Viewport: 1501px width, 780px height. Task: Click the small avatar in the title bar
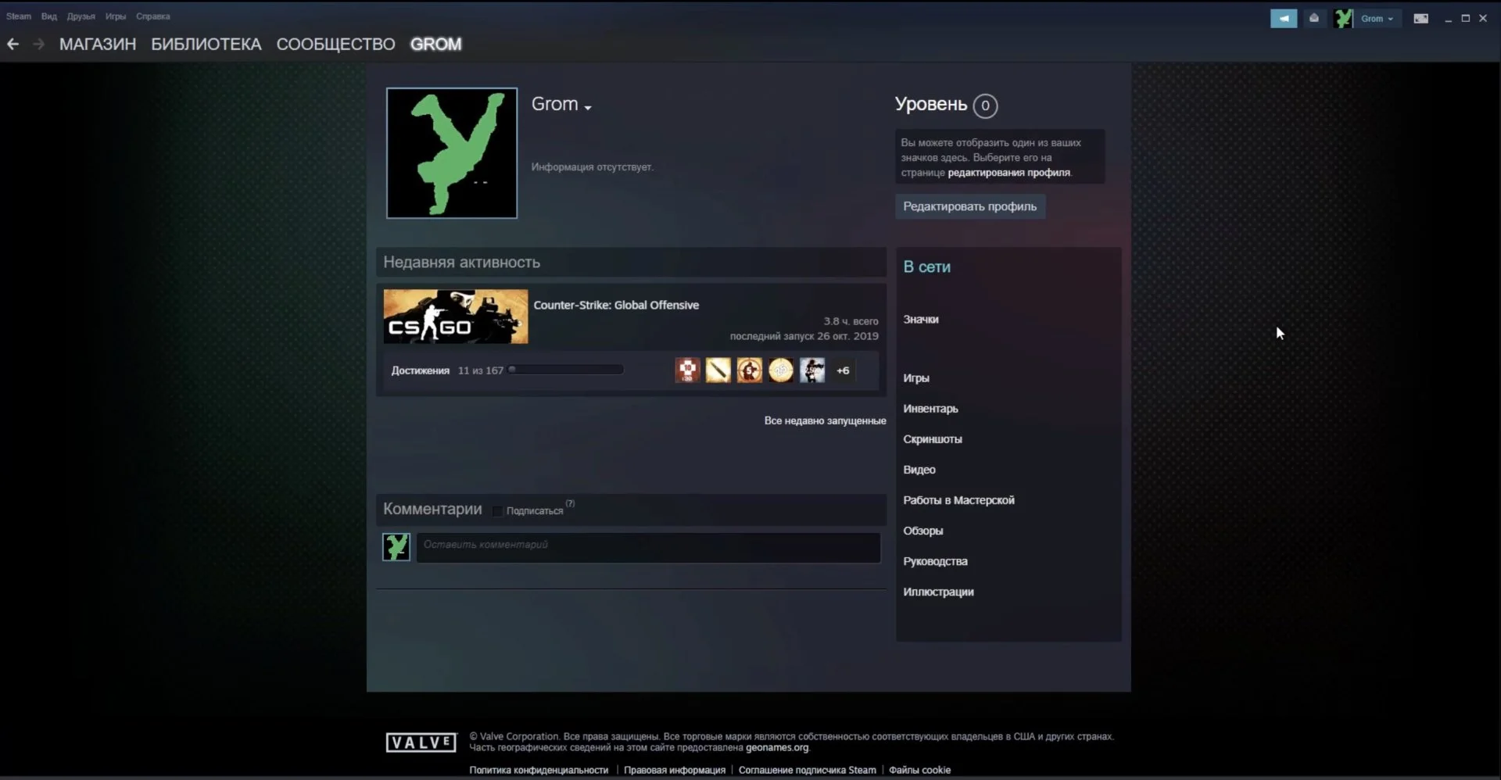click(1343, 18)
